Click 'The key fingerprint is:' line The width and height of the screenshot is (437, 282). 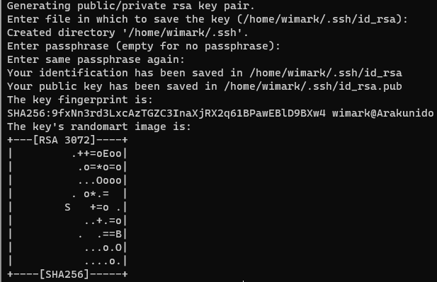pos(80,100)
